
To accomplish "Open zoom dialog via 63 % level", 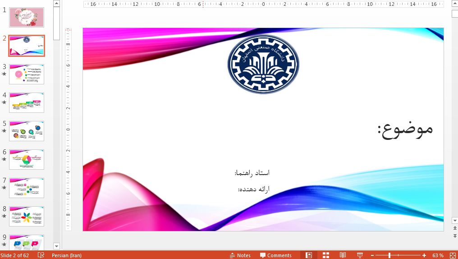I will [438, 255].
